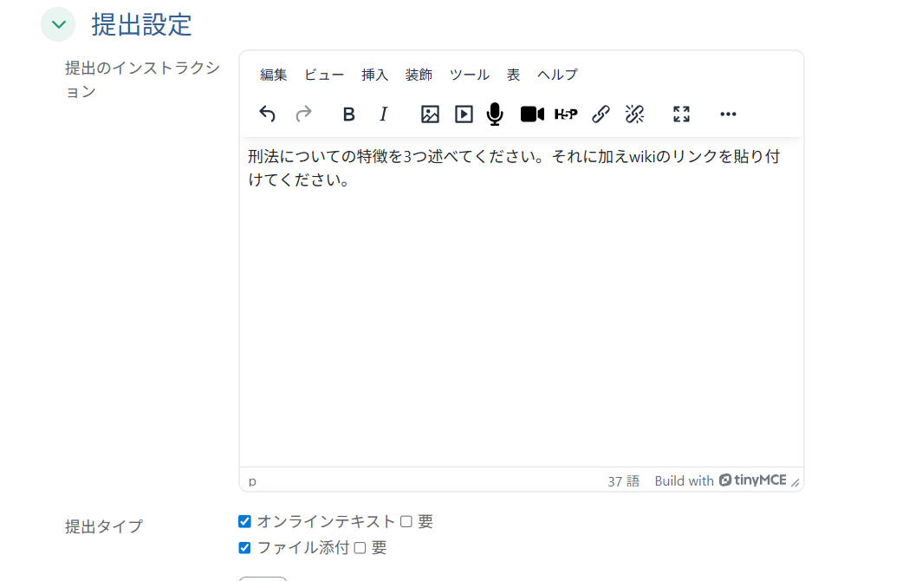Insert media using the video icon
922x581 pixels.
tap(463, 114)
